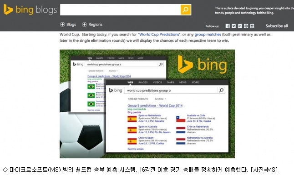Open the Twitter follow icon
This screenshot has width=294, height=175.
click(x=233, y=26)
